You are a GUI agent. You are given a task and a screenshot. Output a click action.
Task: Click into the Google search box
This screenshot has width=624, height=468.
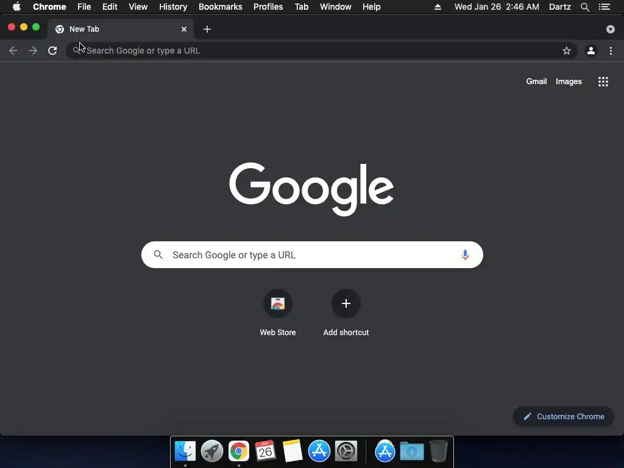click(312, 255)
